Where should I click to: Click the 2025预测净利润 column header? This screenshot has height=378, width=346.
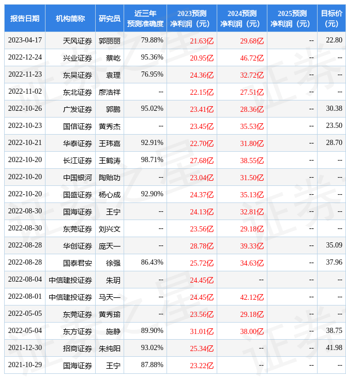292,18
